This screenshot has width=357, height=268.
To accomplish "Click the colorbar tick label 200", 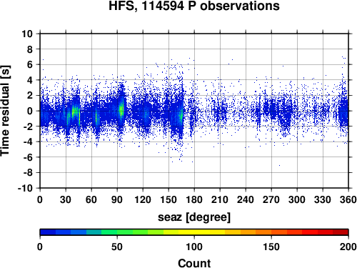I will 348,247.
